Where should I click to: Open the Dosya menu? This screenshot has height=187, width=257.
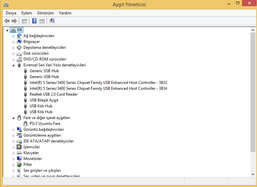tap(11, 13)
